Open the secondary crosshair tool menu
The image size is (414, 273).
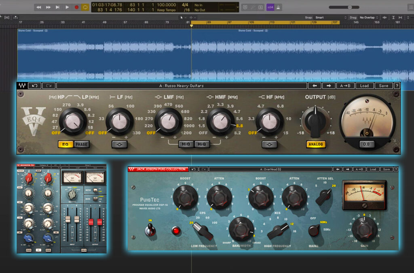pos(192,17)
